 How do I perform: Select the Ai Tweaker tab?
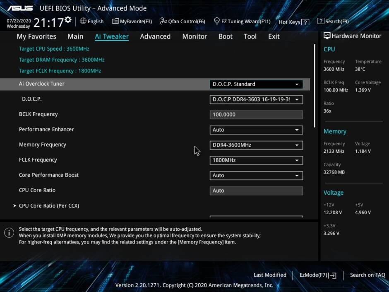coord(112,36)
